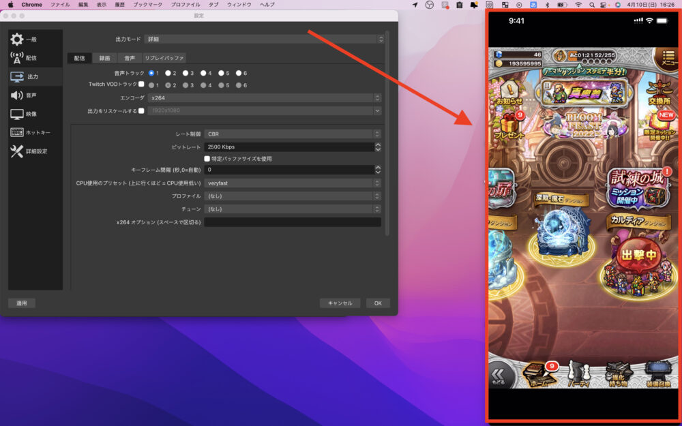Open the プロファイル dropdown

[x=293, y=196]
